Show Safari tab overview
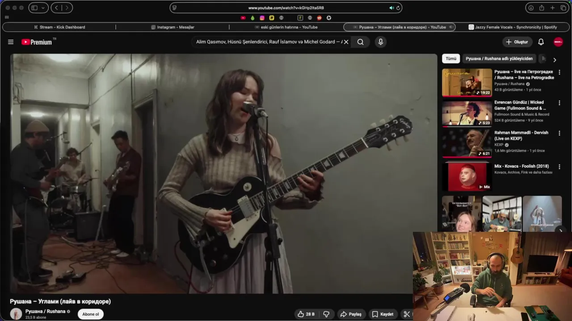Image resolution: width=572 pixels, height=321 pixels. pyautogui.click(x=563, y=8)
